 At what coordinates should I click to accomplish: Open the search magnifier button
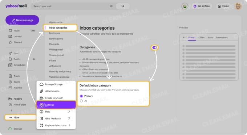coord(123,6)
